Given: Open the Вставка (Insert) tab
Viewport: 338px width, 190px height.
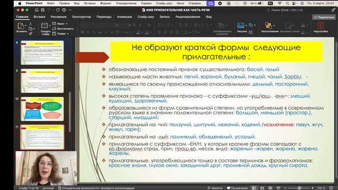Looking at the screenshot, I should pyautogui.click(x=39, y=17).
